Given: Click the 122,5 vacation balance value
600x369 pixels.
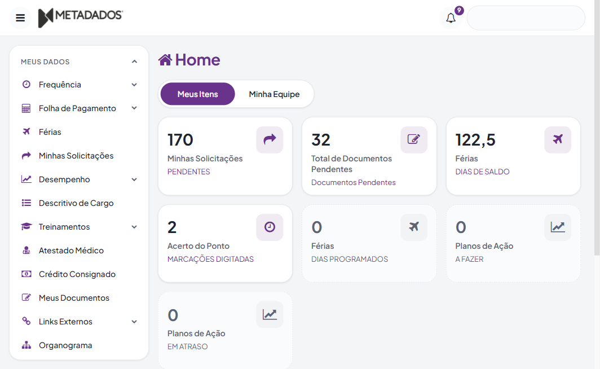Looking at the screenshot, I should click(475, 140).
